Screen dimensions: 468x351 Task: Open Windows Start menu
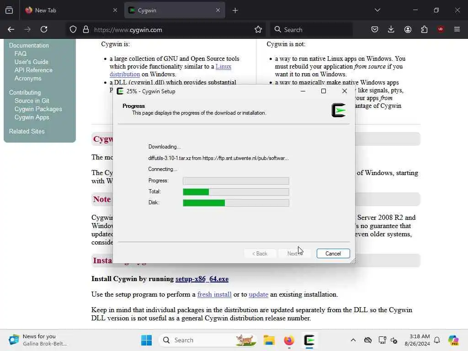pos(146,340)
